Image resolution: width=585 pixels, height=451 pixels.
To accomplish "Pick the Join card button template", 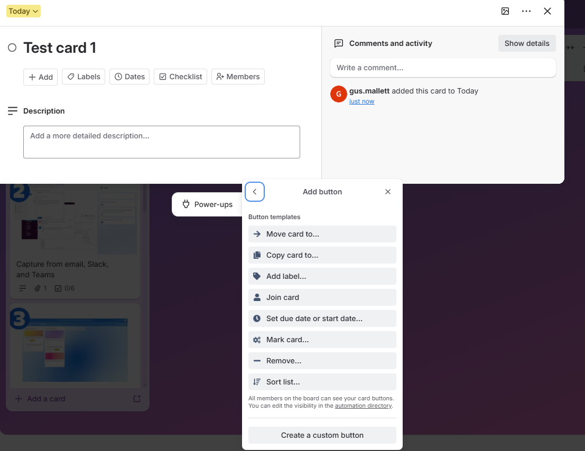I will click(322, 297).
